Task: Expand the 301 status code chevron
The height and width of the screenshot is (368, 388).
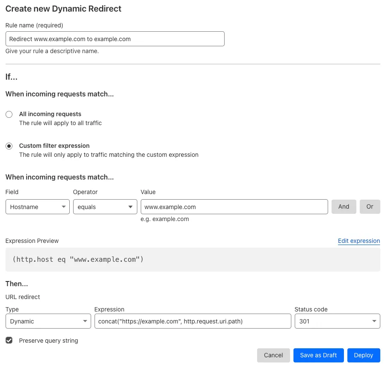Action: tap(373, 321)
